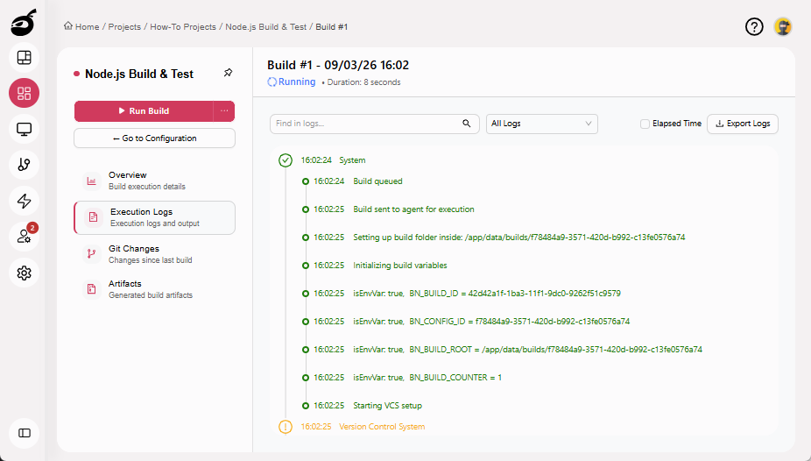Screen dimensions: 811x461
Task: Click the Git Changes branch icon
Action: tap(92, 253)
